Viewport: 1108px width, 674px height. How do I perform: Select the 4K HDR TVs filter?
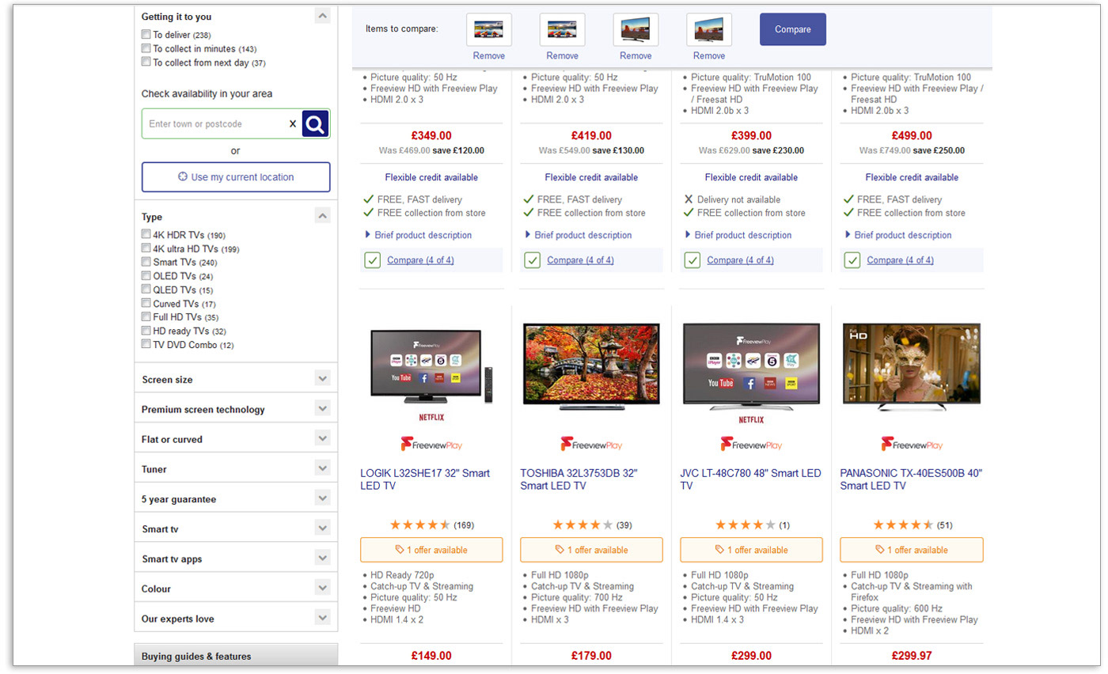pos(146,234)
